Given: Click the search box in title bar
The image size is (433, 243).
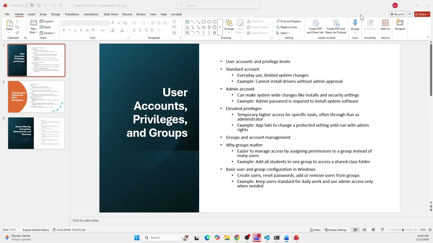Looking at the screenshot, I should tap(218, 5).
